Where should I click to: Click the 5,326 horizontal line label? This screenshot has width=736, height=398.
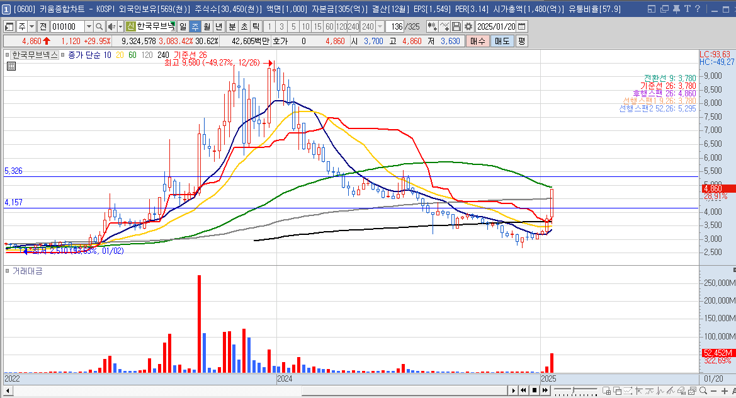pyautogui.click(x=13, y=171)
